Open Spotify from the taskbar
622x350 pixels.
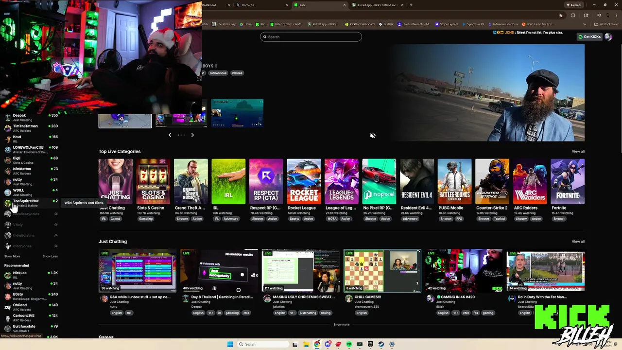tap(349, 344)
